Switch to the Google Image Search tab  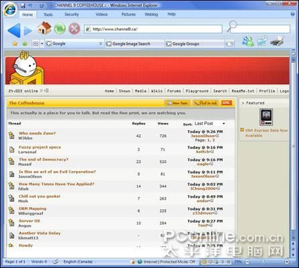[x=134, y=43]
